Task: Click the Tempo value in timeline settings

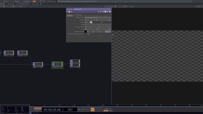Action: point(23,111)
